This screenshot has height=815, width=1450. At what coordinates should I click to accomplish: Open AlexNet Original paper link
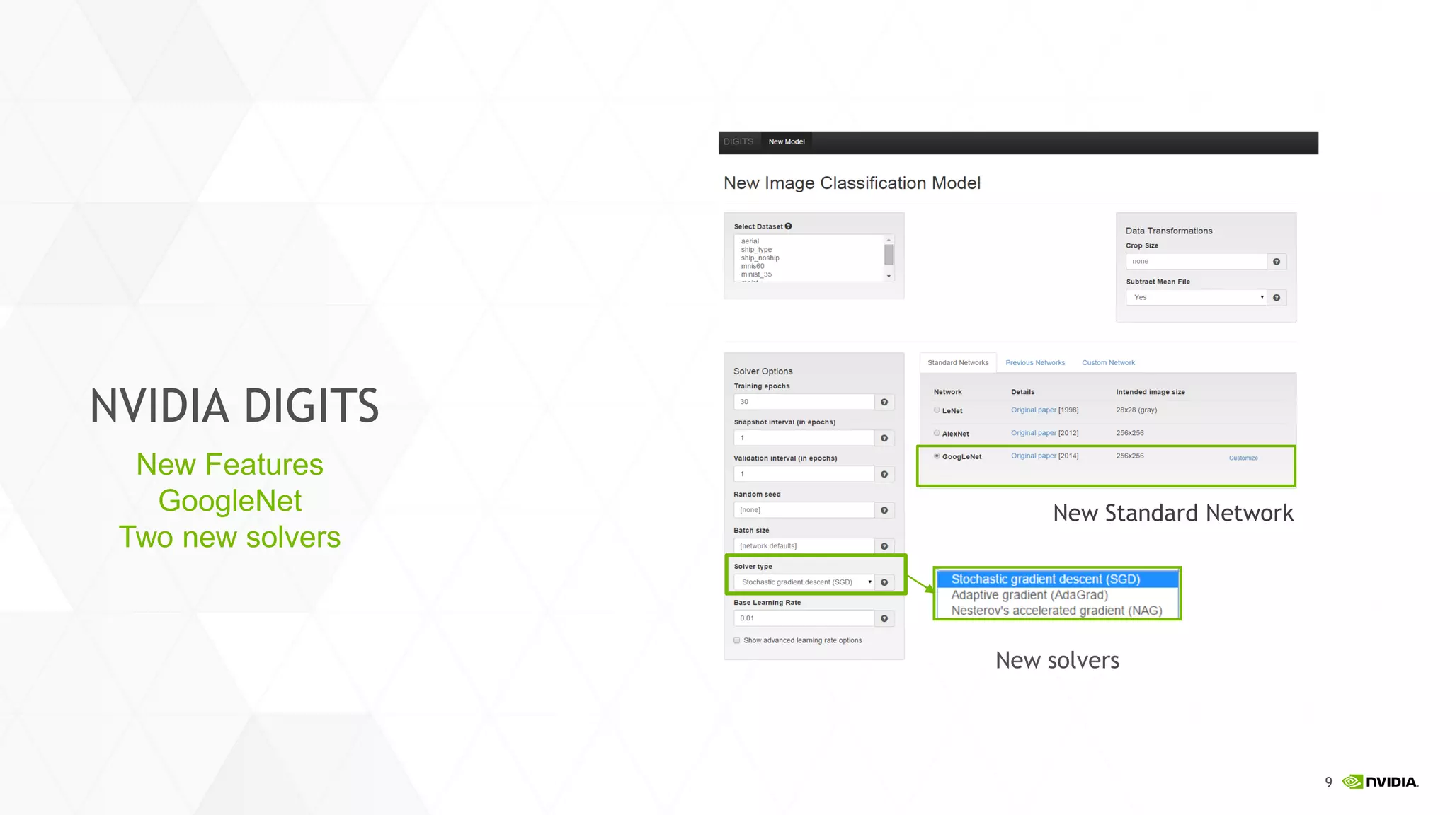coord(1033,433)
